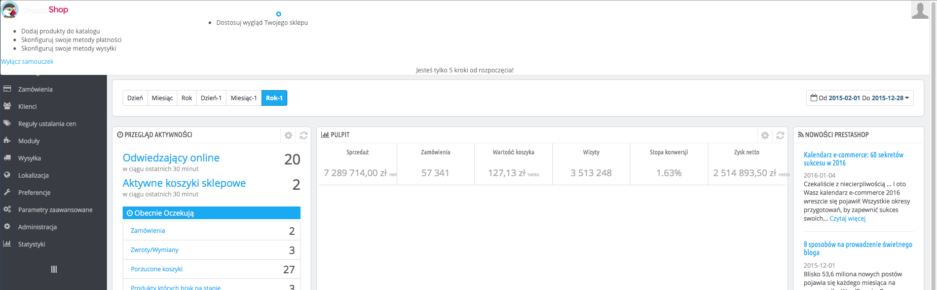Open Wysyłka in the sidebar menu
Image resolution: width=937 pixels, height=290 pixels.
pyautogui.click(x=29, y=158)
